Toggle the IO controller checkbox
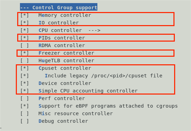 pos(24,23)
